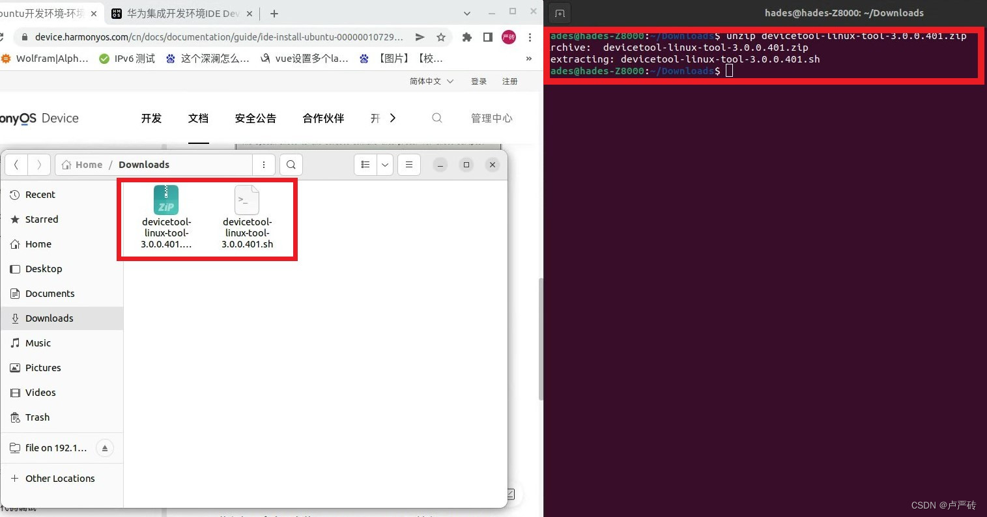Screen dimensions: 987x517
Task: Select Music in sidebar
Action: pos(62,343)
